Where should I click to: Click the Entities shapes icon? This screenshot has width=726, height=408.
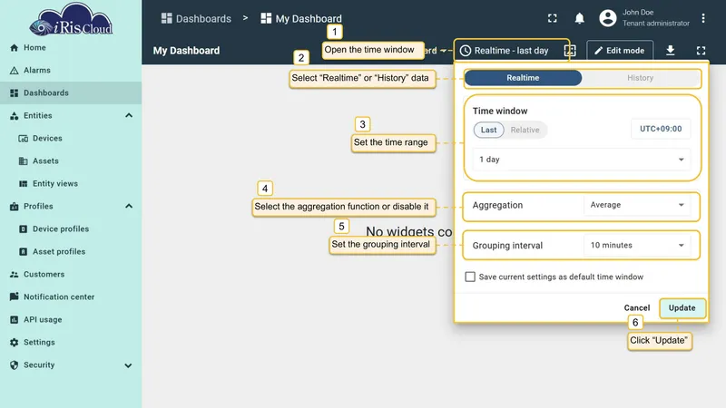pos(15,116)
